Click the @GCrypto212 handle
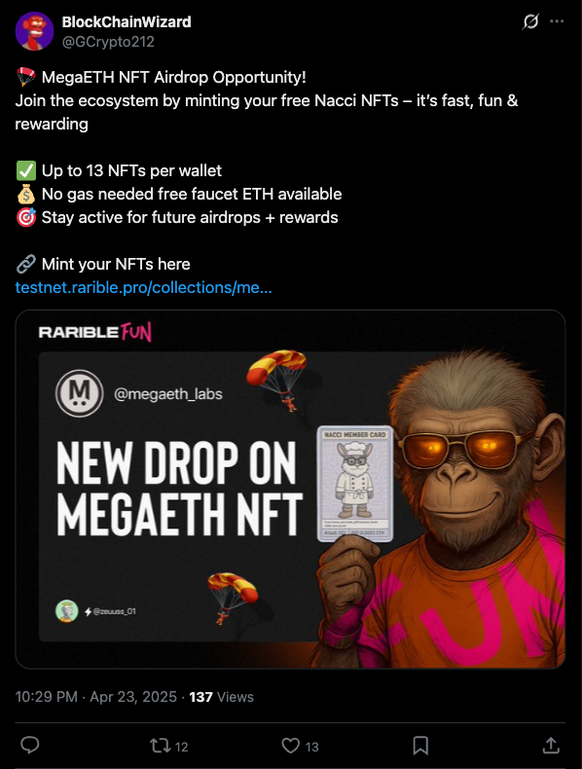The width and height of the screenshot is (582, 769). tap(108, 42)
